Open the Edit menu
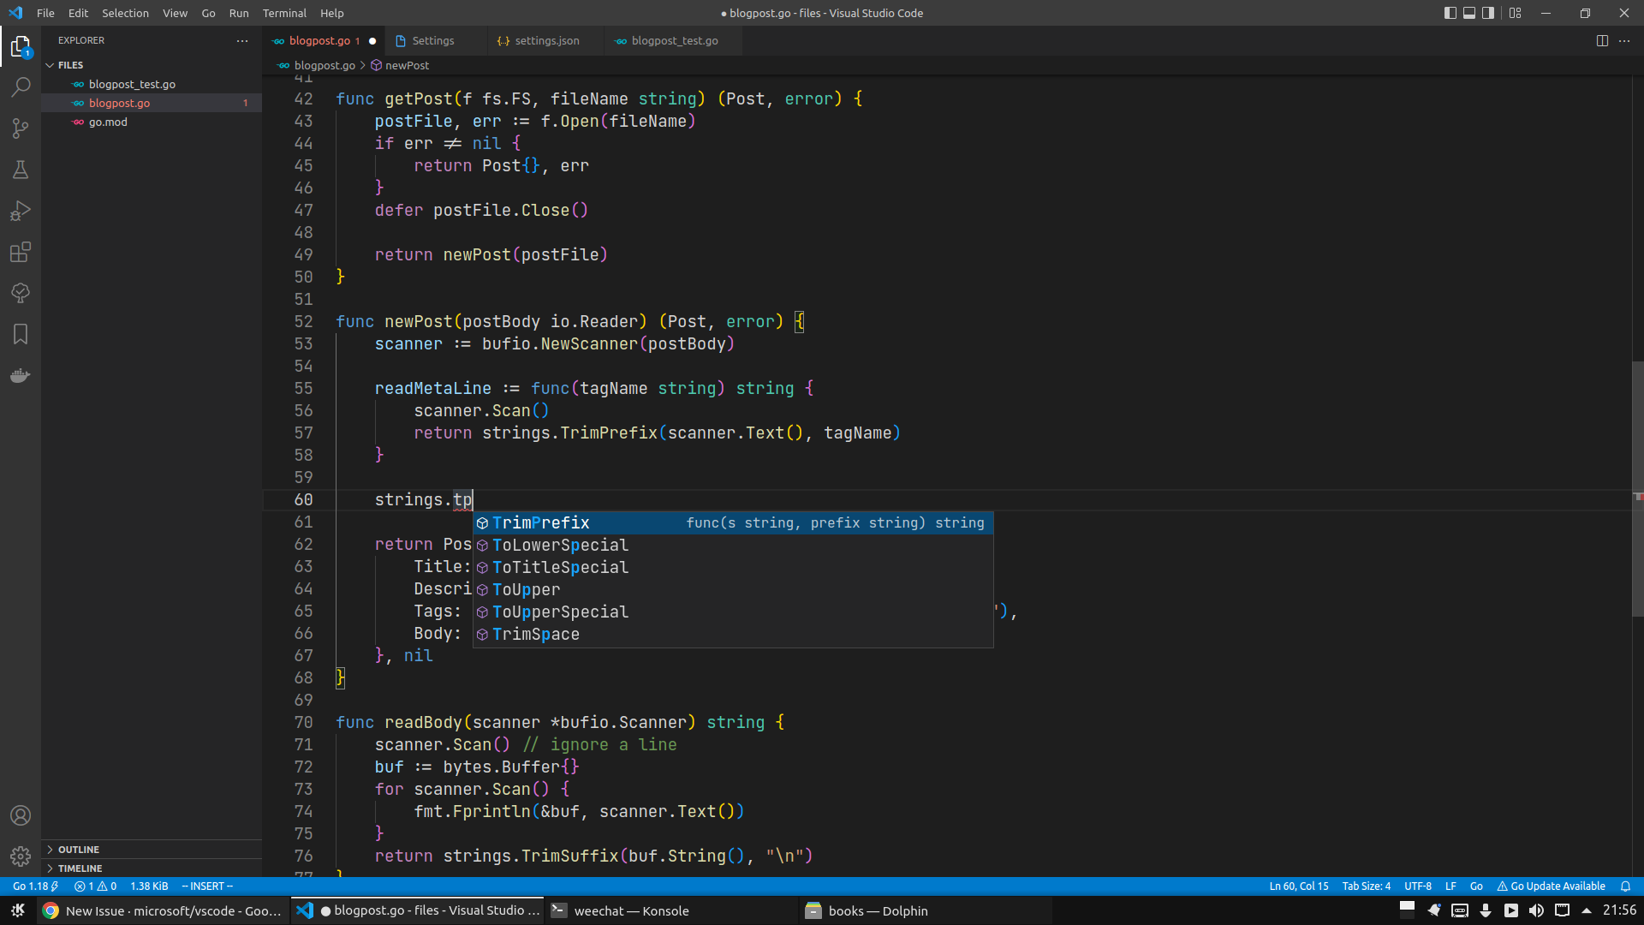 tap(78, 13)
